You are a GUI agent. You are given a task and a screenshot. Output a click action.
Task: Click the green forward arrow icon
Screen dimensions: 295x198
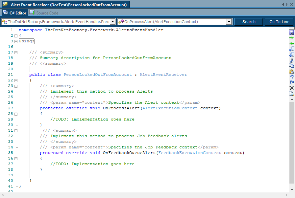point(291,38)
